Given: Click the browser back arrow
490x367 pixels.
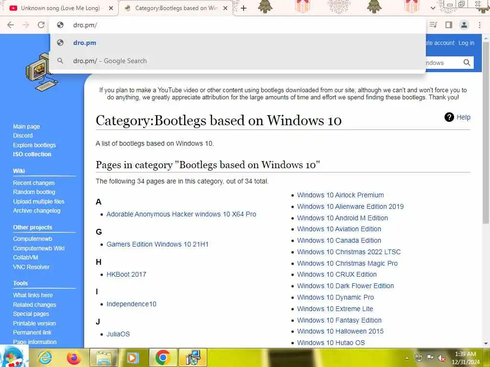Looking at the screenshot, I should coord(11,25).
